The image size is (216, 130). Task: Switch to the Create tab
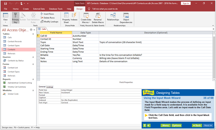pyautogui.click(x=26, y=9)
